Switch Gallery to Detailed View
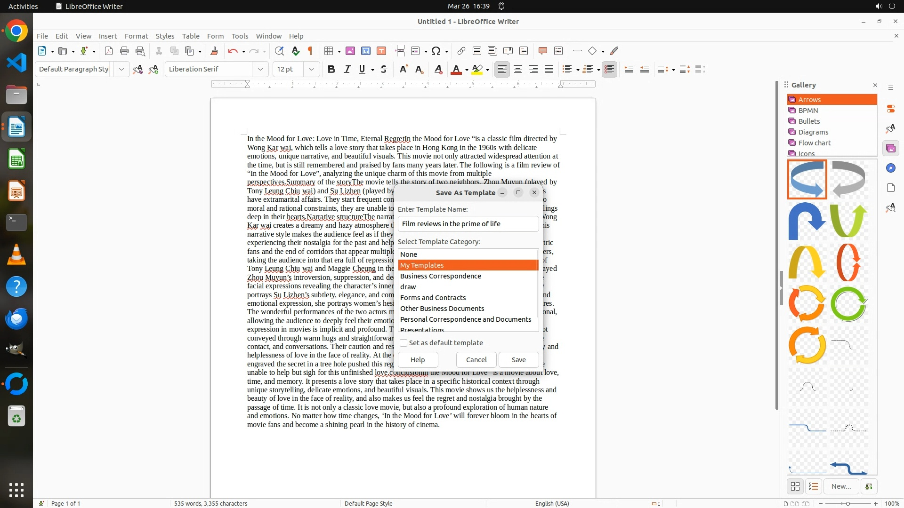The width and height of the screenshot is (904, 508). [x=814, y=486]
